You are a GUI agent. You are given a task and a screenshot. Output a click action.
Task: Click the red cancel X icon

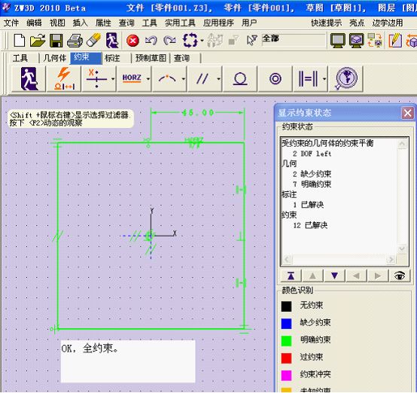coord(132,41)
